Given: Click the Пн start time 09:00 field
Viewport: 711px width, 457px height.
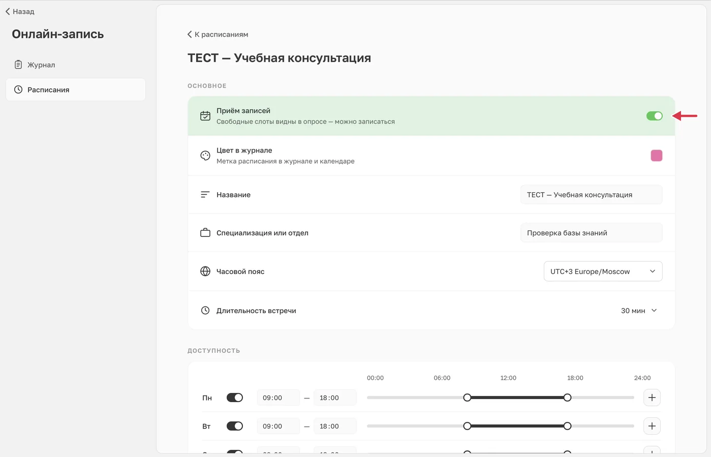Looking at the screenshot, I should click(278, 398).
